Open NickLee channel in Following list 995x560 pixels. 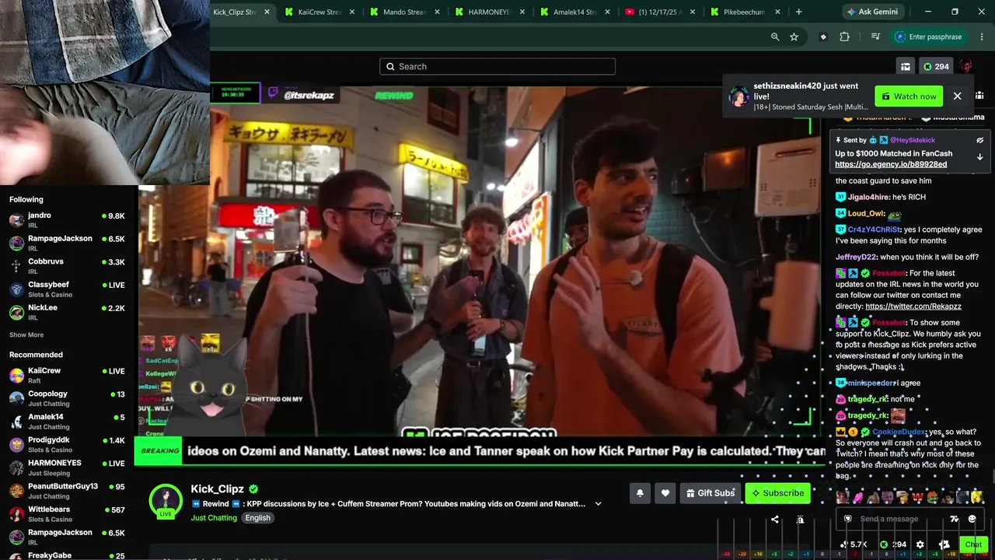[67, 312]
